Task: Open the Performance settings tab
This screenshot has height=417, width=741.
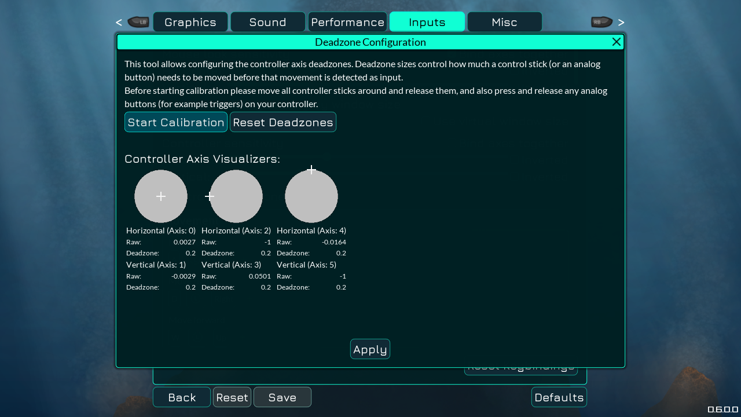Action: (347, 21)
